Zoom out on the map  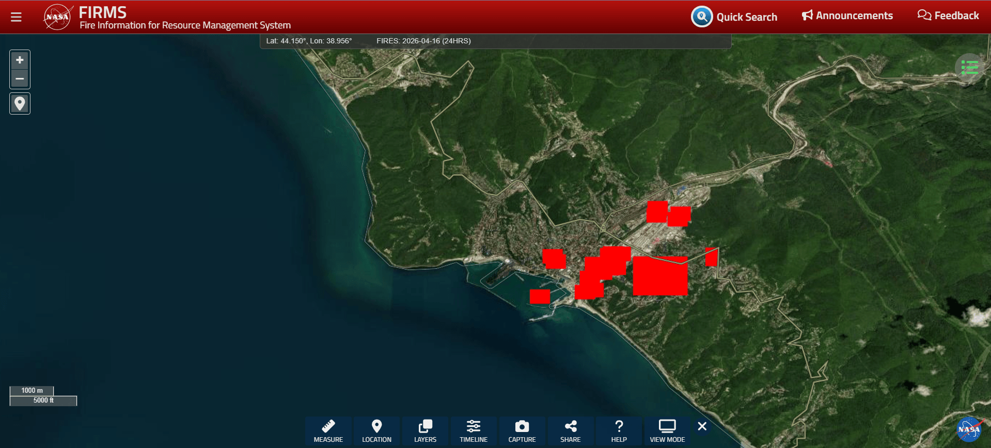pos(20,79)
